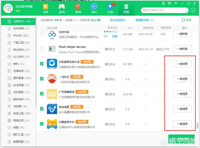The height and width of the screenshot is (148, 200).
Task: Open the 商城 store icon
Action: click(77, 9)
